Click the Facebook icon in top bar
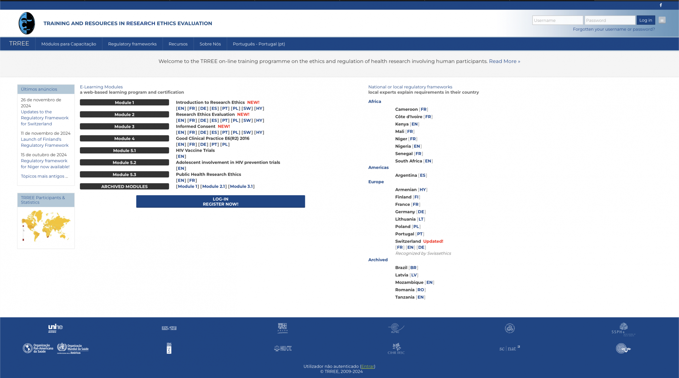Image resolution: width=679 pixels, height=378 pixels. (660, 5)
